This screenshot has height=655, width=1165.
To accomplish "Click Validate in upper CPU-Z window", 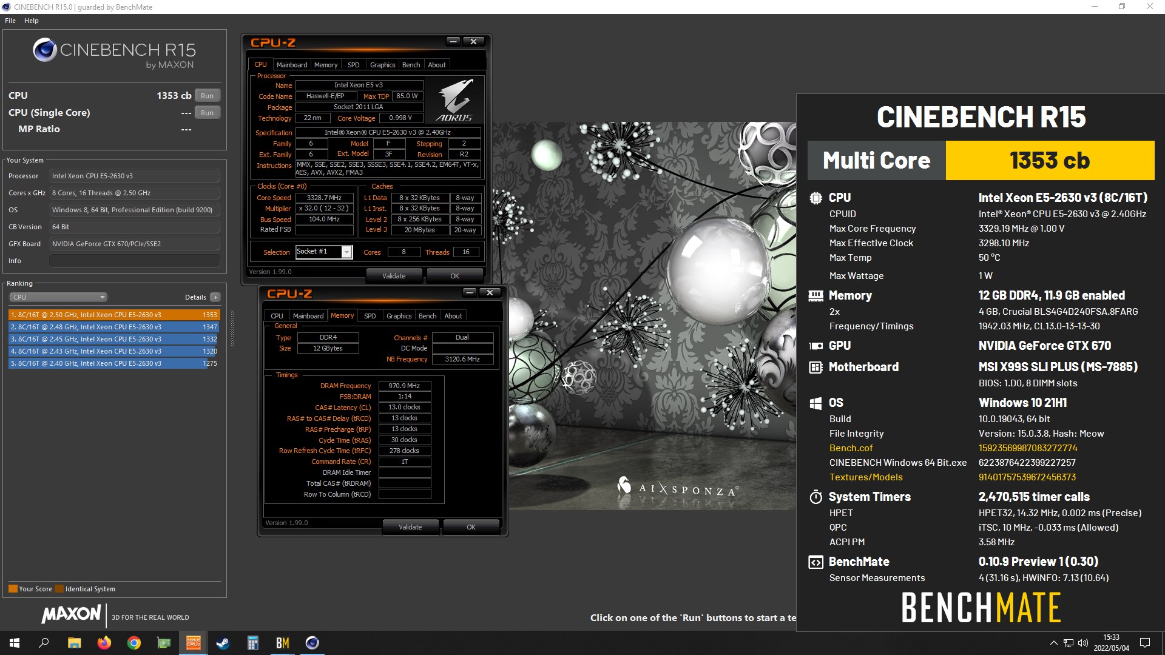I will coord(394,276).
